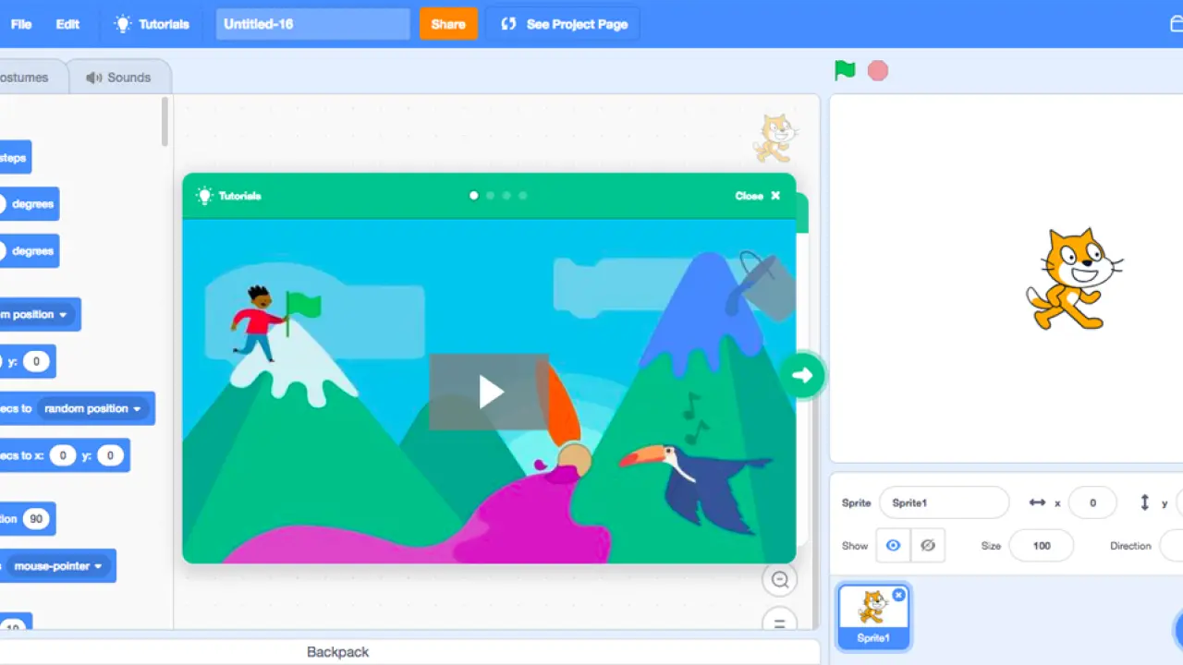Click the green next arrow on tutorial
Viewport: 1183px width, 665px height.
802,375
